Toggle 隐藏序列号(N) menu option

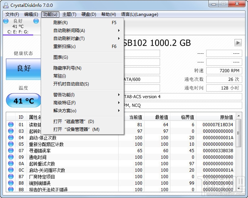tap(82, 68)
